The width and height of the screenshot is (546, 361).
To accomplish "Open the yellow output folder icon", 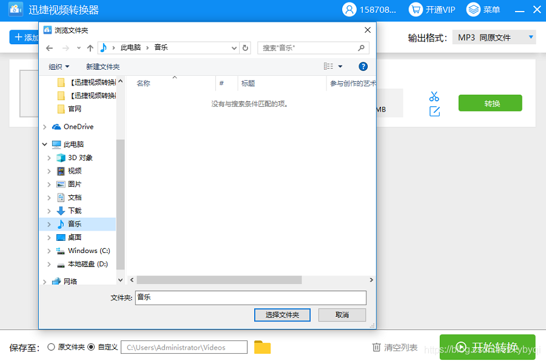I will [x=262, y=347].
